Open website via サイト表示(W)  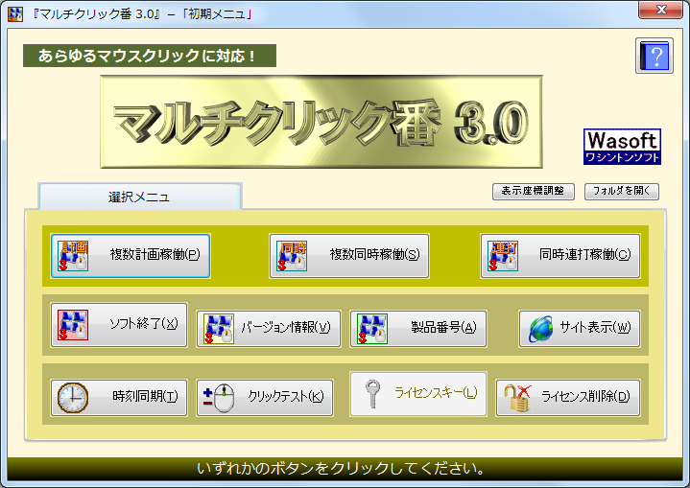[579, 329]
